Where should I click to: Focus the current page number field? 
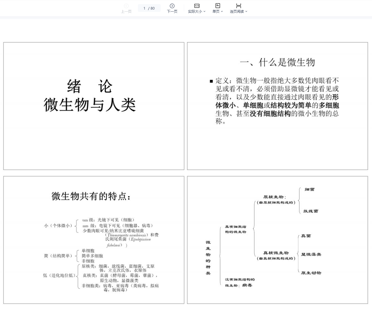145,8
